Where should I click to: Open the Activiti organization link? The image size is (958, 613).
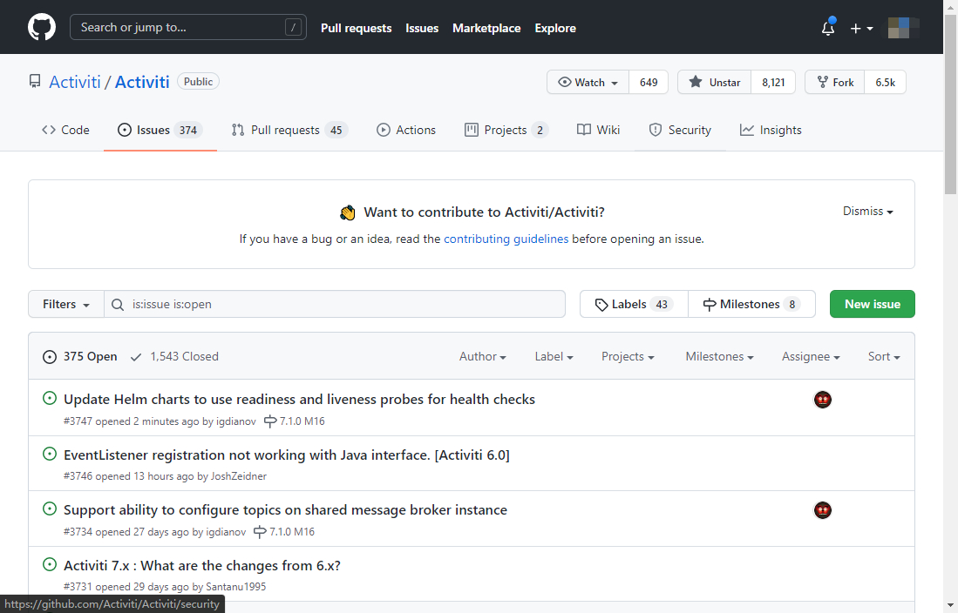75,82
